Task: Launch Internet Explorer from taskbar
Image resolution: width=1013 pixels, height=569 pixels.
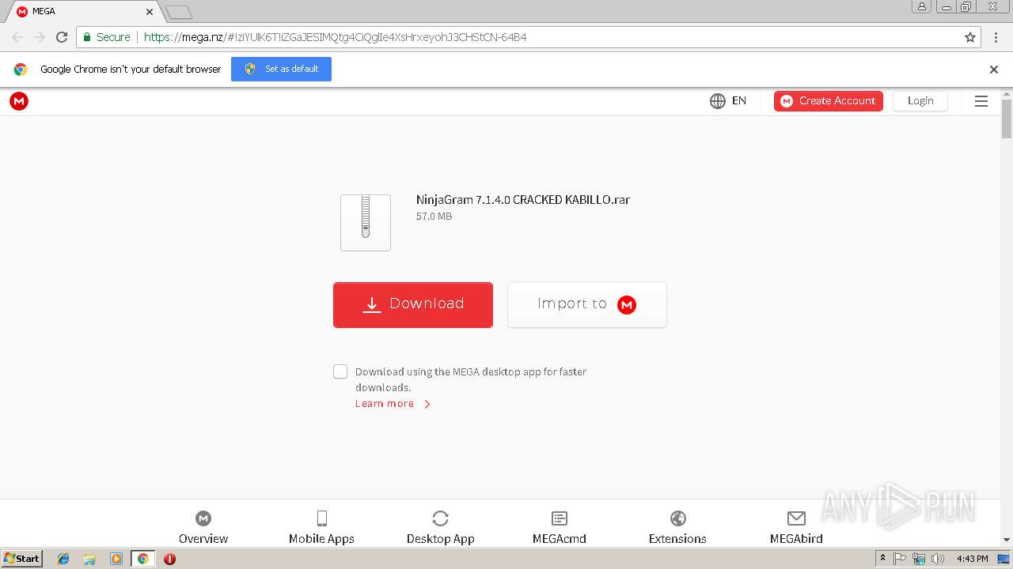Action: coord(63,559)
